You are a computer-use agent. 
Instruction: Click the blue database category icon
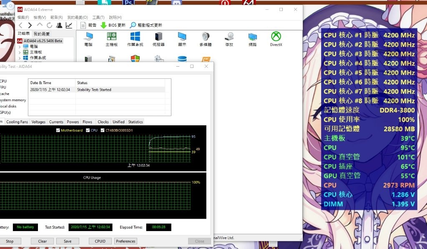pos(182,59)
